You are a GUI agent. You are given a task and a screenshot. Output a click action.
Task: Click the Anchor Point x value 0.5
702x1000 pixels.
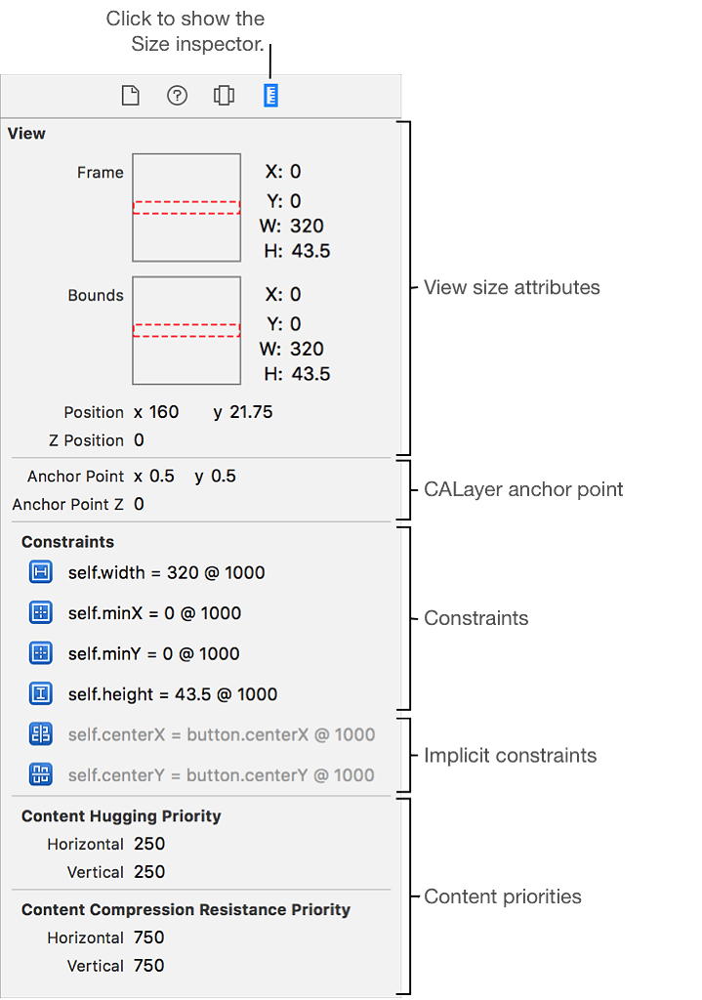162,476
